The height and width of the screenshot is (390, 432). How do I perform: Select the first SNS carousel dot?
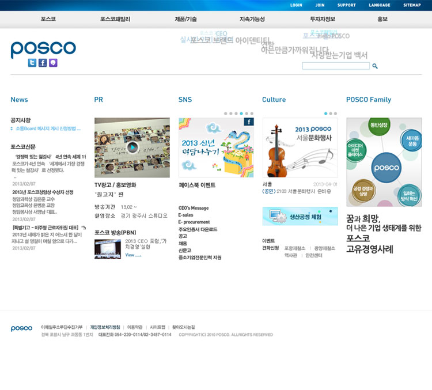pos(226,113)
